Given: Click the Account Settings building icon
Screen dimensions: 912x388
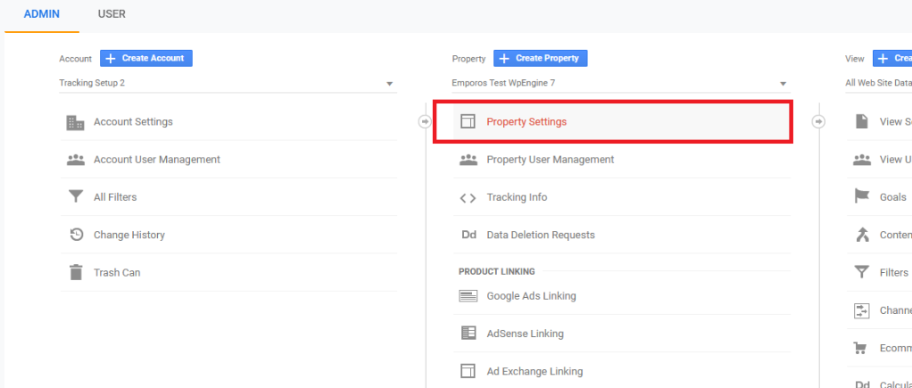Looking at the screenshot, I should 76,122.
